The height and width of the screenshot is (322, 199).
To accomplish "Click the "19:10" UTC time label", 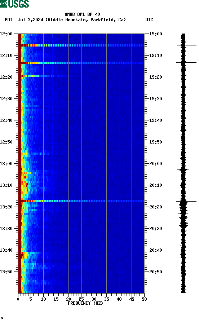I will tap(156, 56).
